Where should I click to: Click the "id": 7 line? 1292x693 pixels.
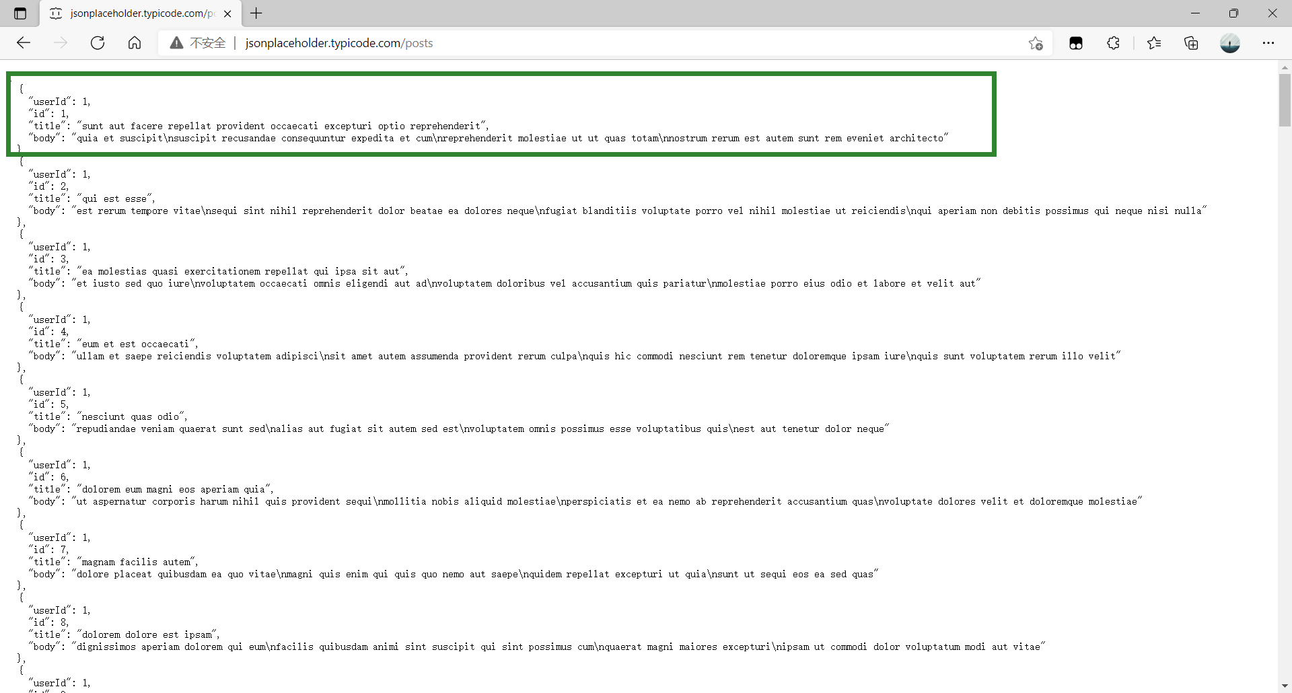[48, 550]
